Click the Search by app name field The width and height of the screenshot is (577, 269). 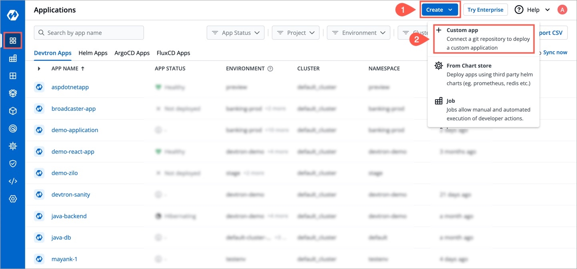pos(89,33)
